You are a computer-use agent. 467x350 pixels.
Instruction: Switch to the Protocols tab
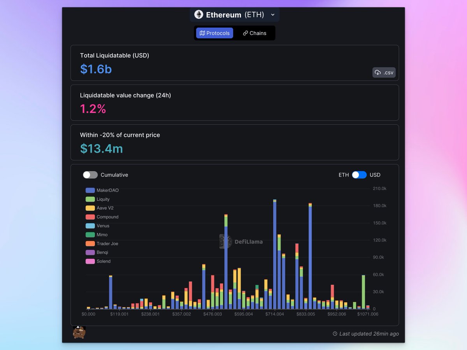[x=214, y=33]
